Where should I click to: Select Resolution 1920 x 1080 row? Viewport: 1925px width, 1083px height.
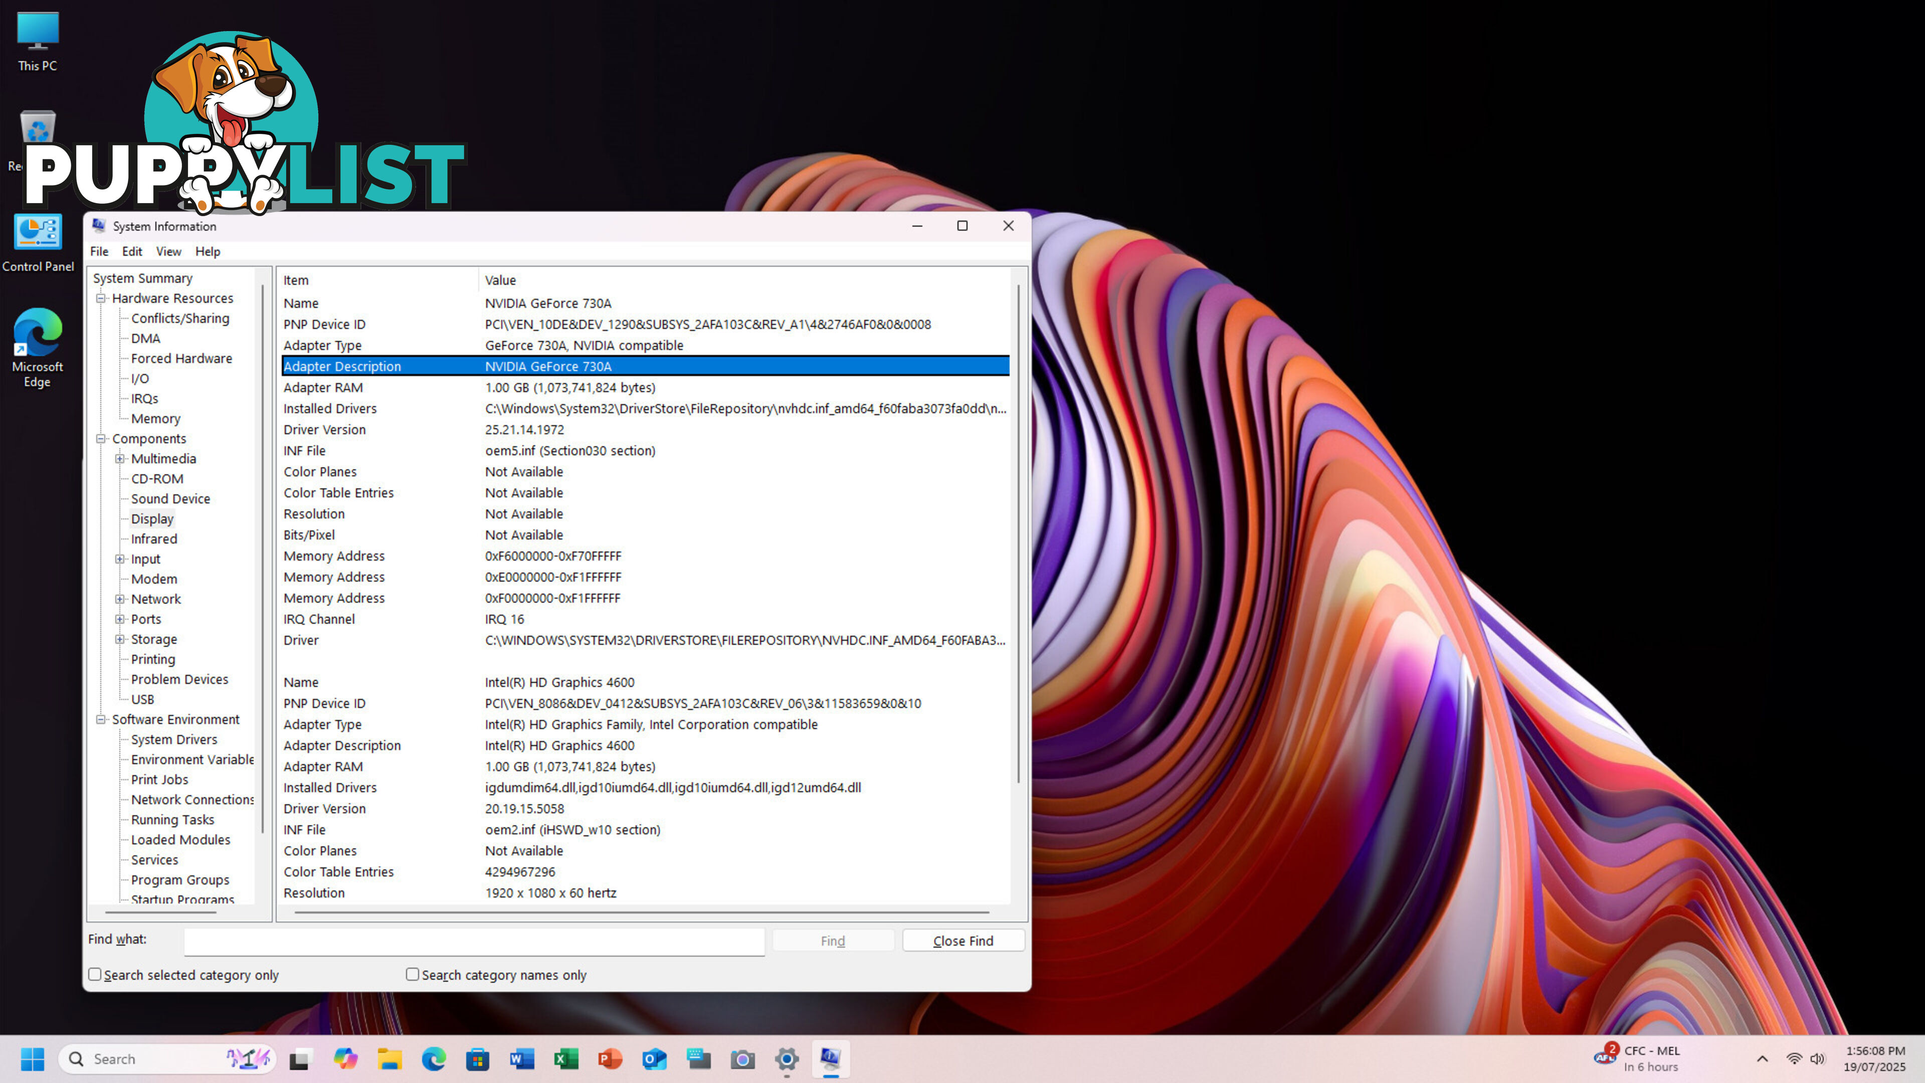[646, 892]
